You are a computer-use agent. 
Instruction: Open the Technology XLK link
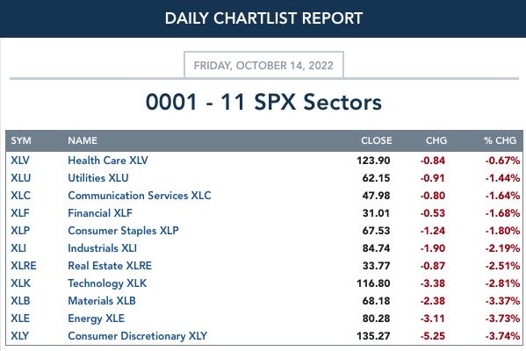[107, 283]
